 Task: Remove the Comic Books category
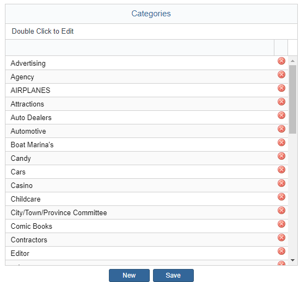281,224
